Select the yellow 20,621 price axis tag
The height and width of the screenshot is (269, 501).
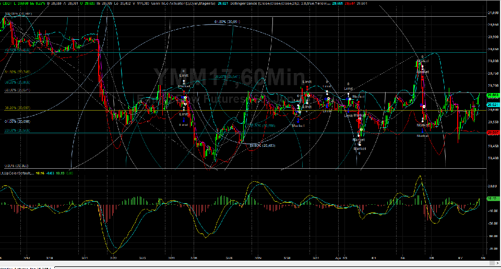click(492, 105)
